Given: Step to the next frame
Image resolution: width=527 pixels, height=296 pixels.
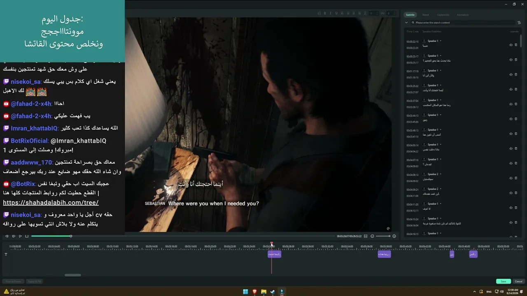Looking at the screenshot, I should click(14, 236).
